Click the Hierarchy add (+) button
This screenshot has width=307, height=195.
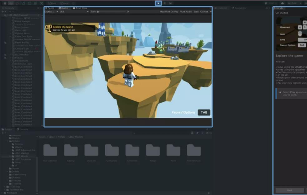4,12
